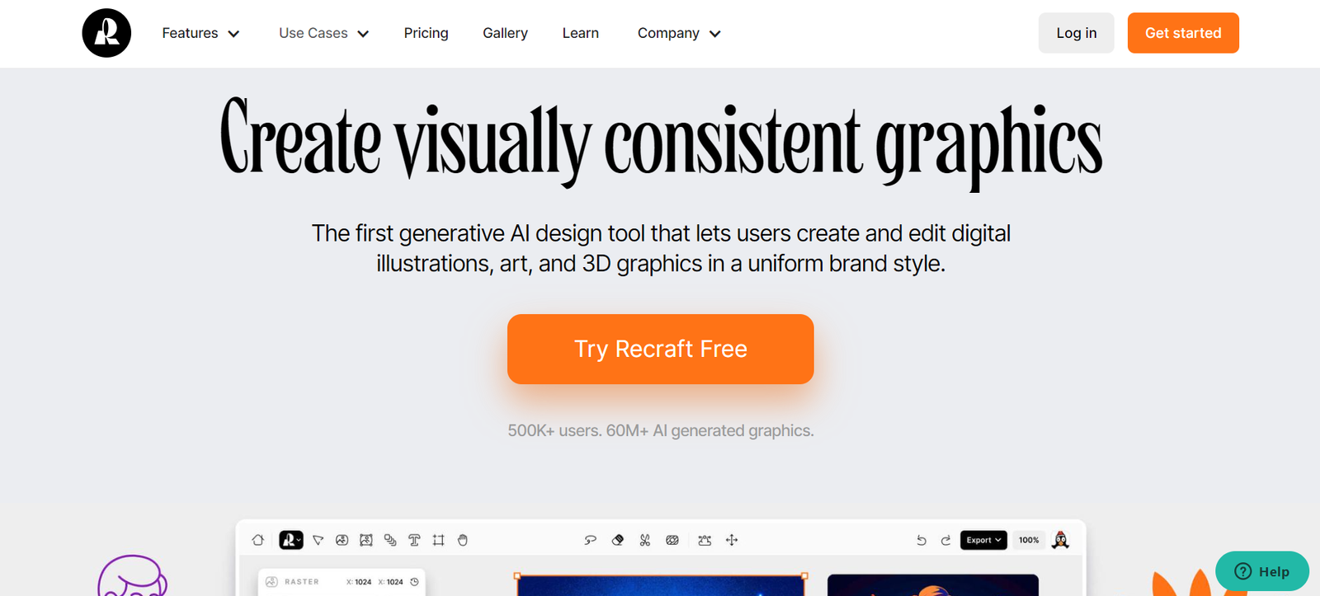The image size is (1320, 596).
Task: Pick the Eraser tool icon
Action: (x=618, y=540)
